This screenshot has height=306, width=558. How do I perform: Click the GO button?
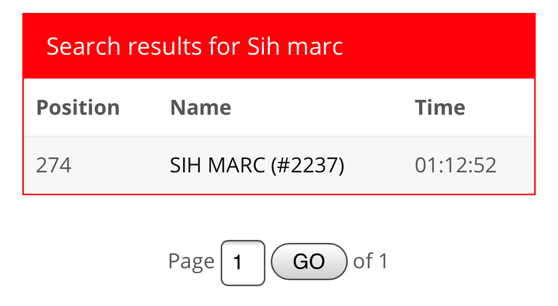click(x=309, y=261)
